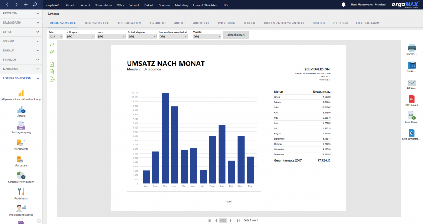Go back with the left arrow icon
The image size is (423, 224).
(7, 5)
